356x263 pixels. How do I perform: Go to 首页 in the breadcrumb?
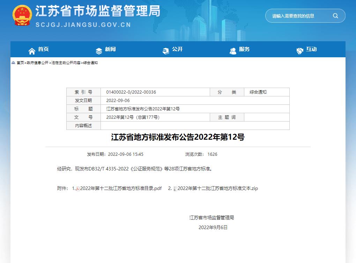tap(20, 63)
